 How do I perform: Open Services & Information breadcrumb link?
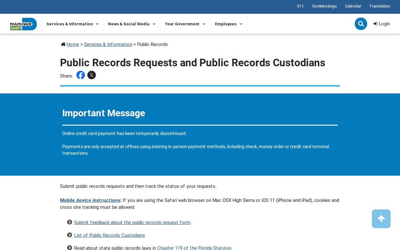108,44
